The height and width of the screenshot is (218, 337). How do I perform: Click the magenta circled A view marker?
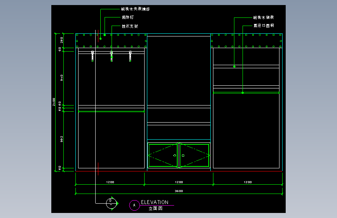click(x=134, y=205)
